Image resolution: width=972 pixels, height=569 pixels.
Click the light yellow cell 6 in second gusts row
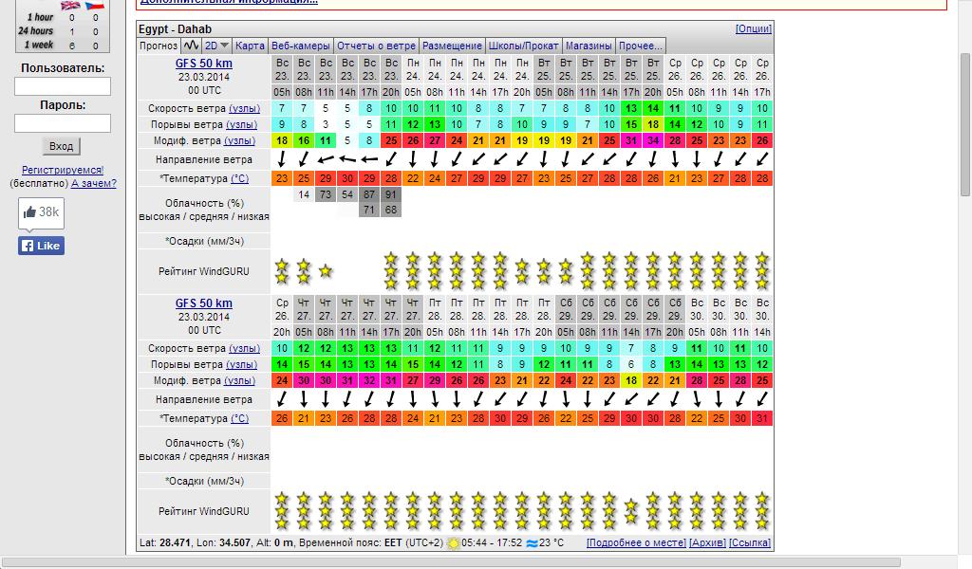point(631,365)
